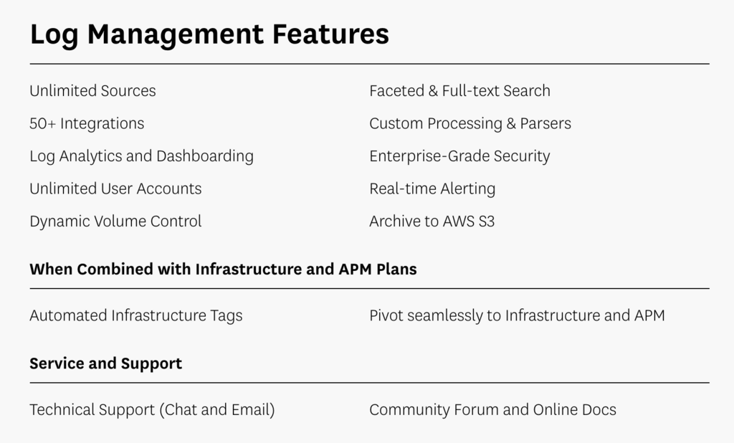This screenshot has height=443, width=734.
Task: Select 'Custom Processing & Parsers' text
Action: click(470, 123)
